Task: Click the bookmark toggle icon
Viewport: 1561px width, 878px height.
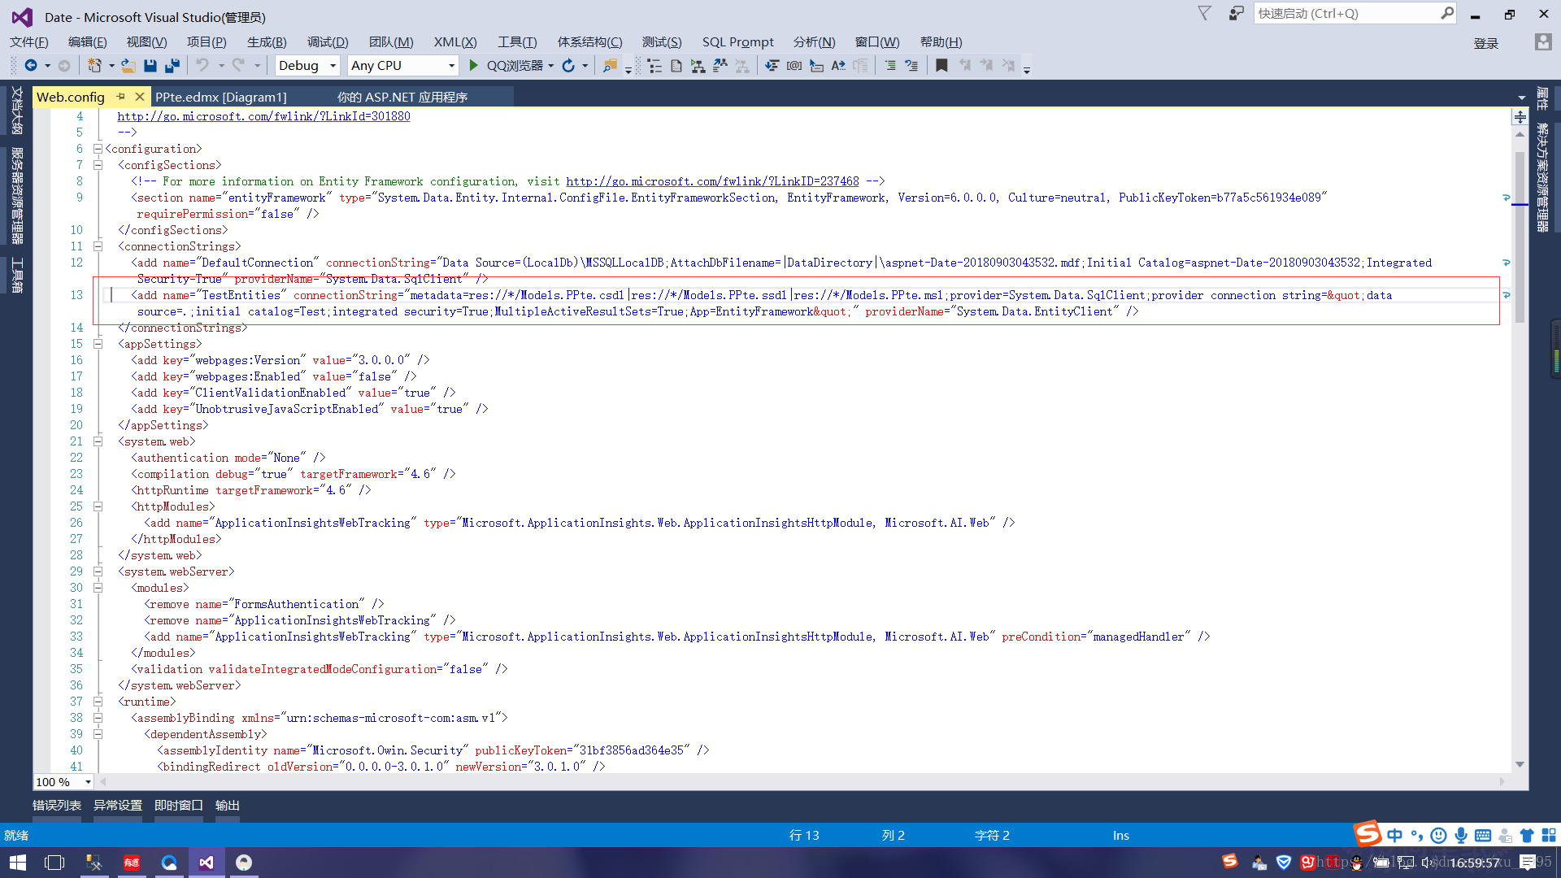Action: [x=941, y=66]
